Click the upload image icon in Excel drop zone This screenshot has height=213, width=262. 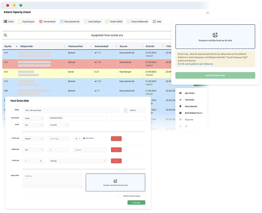tap(215, 35)
